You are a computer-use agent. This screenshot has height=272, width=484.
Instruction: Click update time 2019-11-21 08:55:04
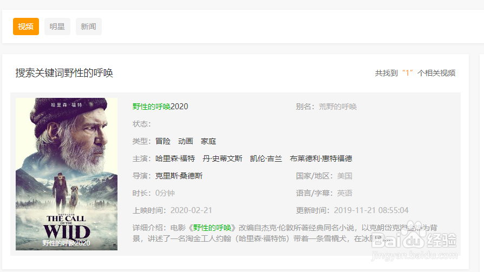pos(371,210)
